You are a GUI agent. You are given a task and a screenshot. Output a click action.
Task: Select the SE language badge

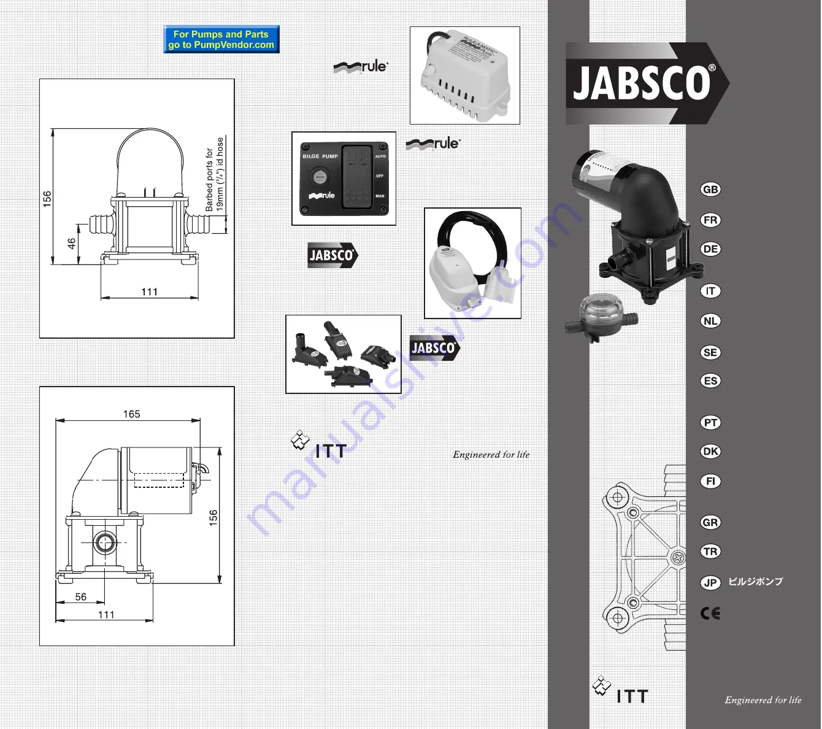click(x=710, y=352)
